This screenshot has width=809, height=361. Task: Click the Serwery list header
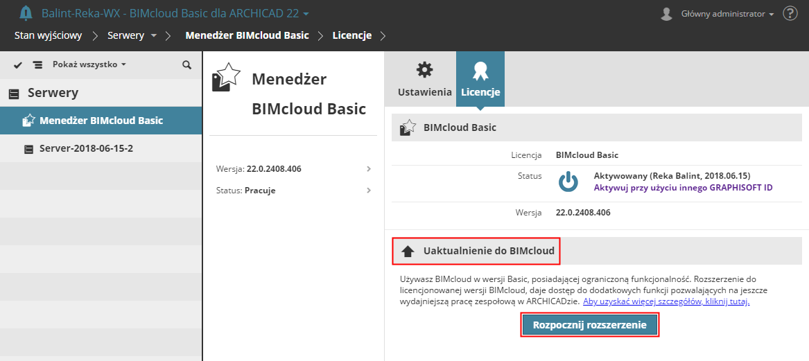pyautogui.click(x=101, y=93)
